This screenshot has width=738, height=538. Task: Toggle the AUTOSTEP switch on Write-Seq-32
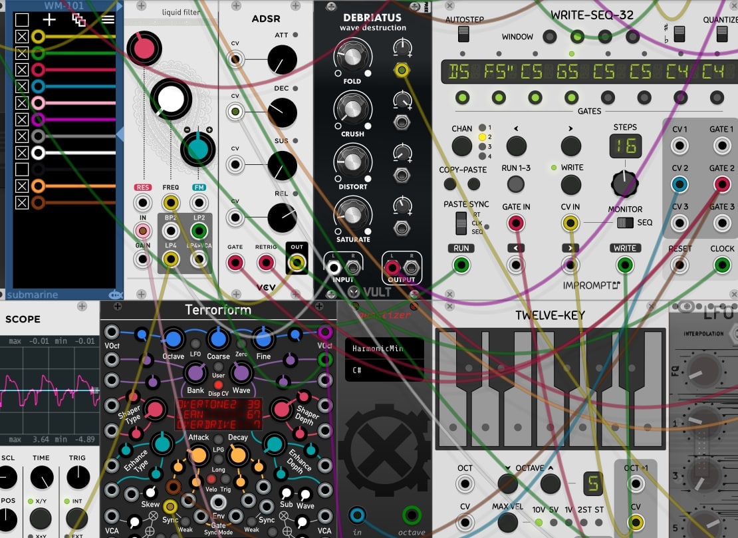coord(463,34)
